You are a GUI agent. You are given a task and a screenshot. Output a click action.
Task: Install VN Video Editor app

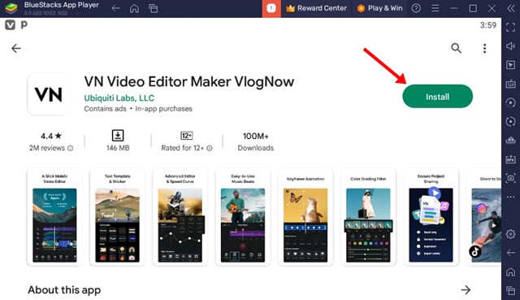coord(437,97)
